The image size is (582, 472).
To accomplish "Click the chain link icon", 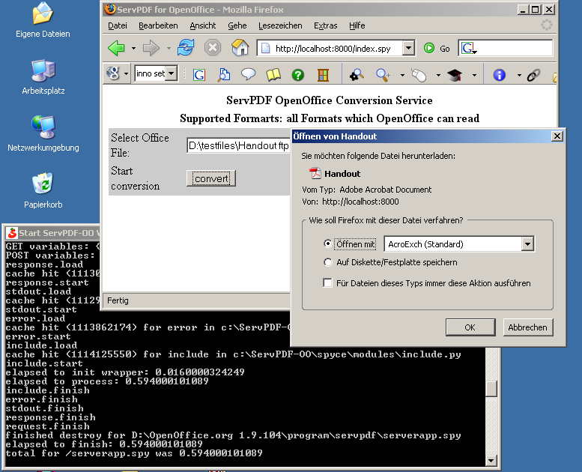I will pos(533,75).
